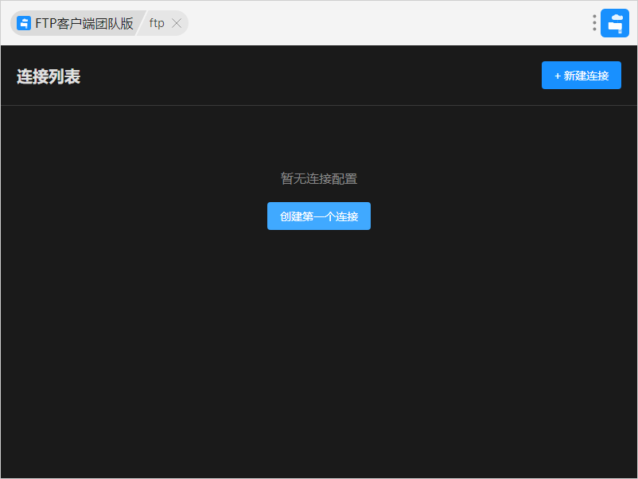Click the 连接列表 heading
The width and height of the screenshot is (638, 479).
pyautogui.click(x=49, y=76)
